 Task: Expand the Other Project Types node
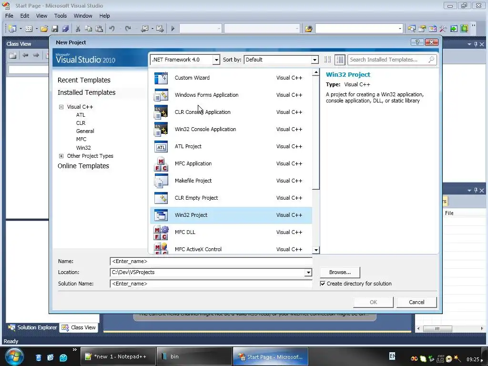[61, 156]
